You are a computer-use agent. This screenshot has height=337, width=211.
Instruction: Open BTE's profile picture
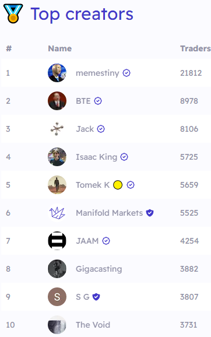pyautogui.click(x=57, y=101)
